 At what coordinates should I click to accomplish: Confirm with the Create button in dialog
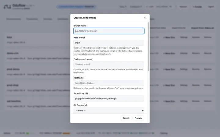pyautogui.click(x=138, y=118)
